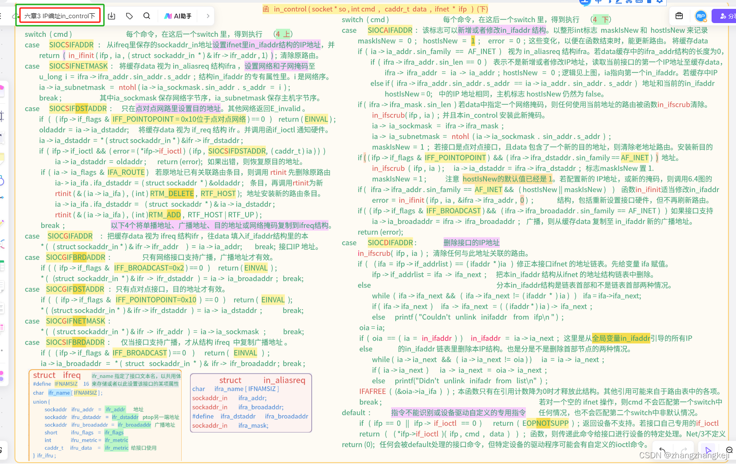Edit the document title 六章3 IP编址in_control下
The width and height of the screenshot is (736, 464).
click(60, 16)
